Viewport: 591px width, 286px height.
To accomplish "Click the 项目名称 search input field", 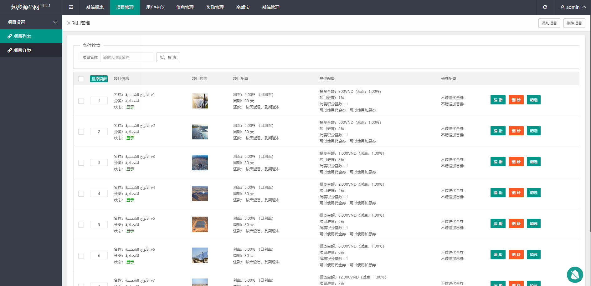I will tap(126, 57).
